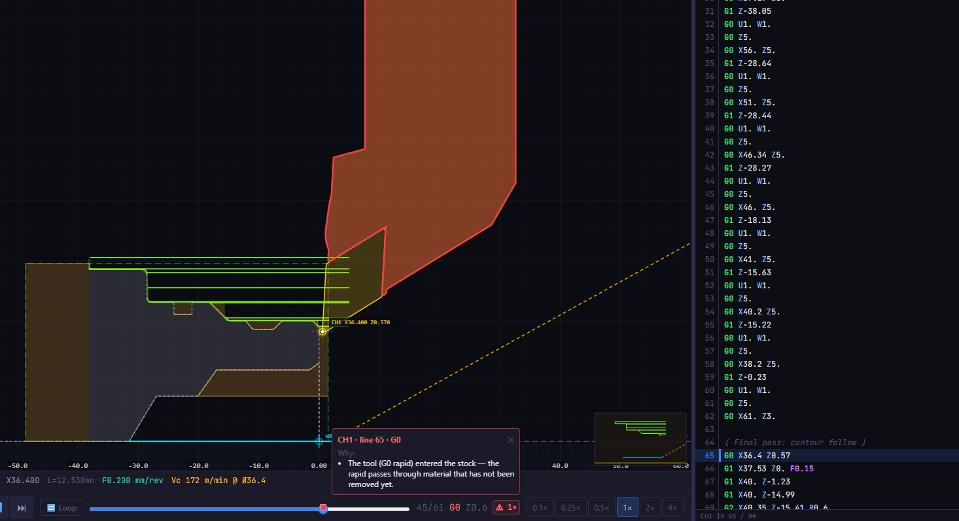Click the 45/61 step counter
Image resolution: width=959 pixels, height=521 pixels.
(x=429, y=507)
